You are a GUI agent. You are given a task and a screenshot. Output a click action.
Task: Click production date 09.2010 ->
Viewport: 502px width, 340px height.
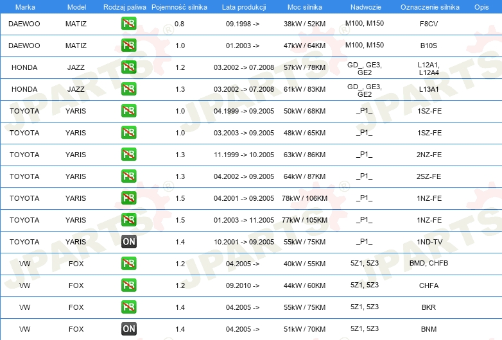[x=243, y=285]
